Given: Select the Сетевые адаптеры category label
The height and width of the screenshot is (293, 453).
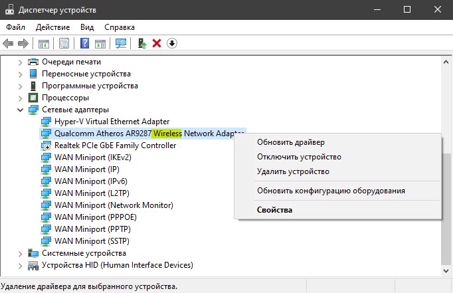Looking at the screenshot, I should (76, 110).
